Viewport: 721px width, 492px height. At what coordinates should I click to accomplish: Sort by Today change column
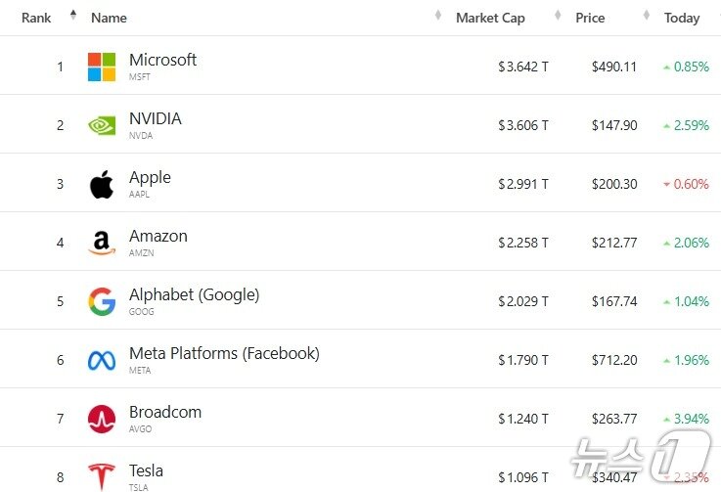click(x=682, y=18)
